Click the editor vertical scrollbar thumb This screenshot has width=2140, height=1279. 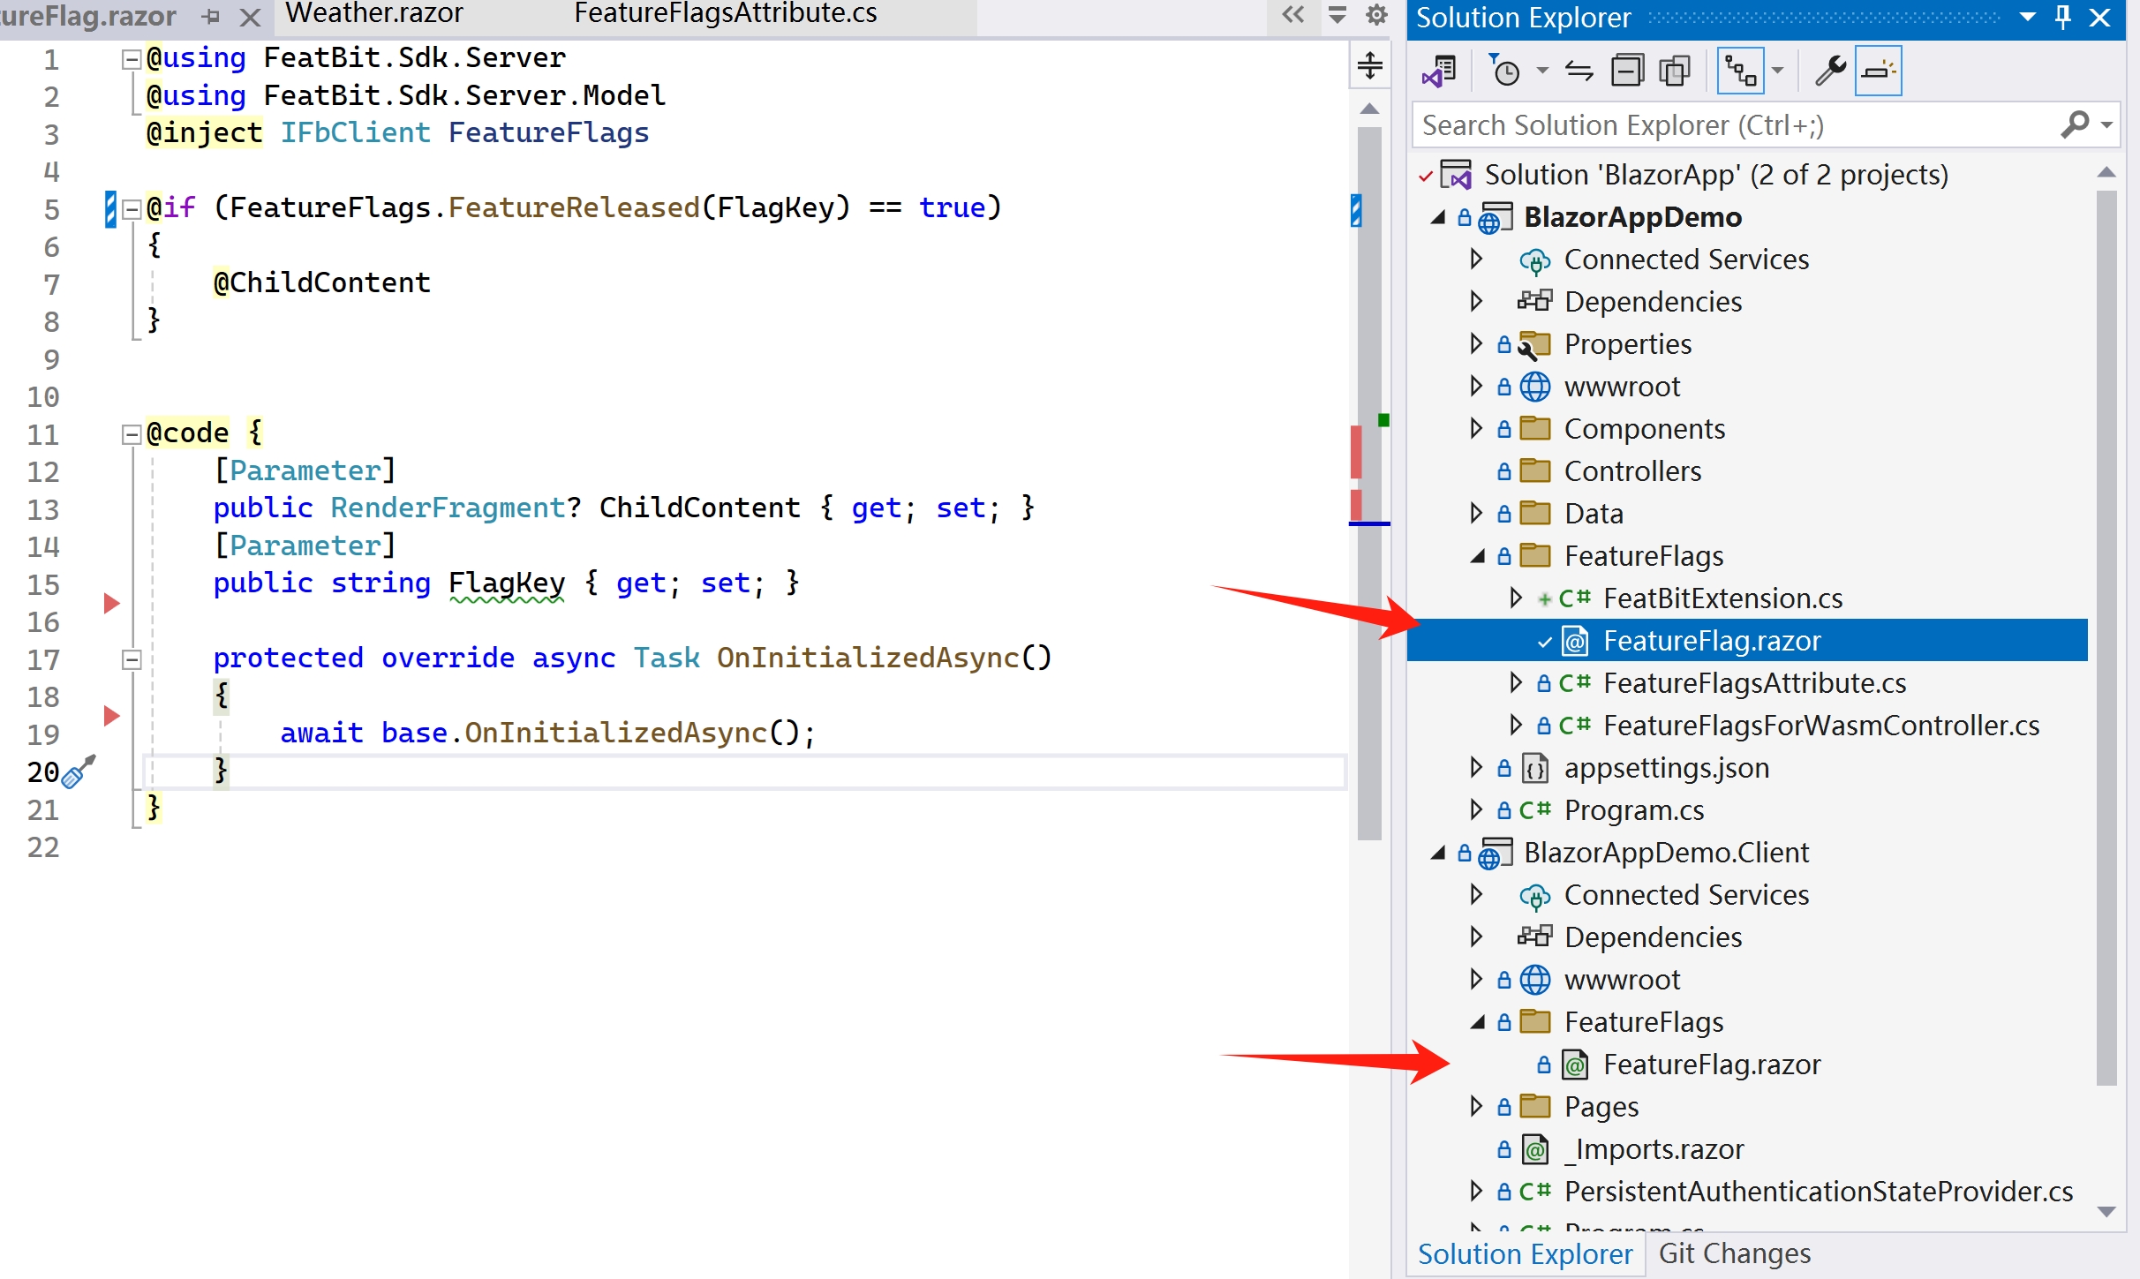point(1369,484)
